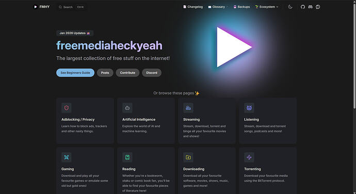
Task: Click the Discord pill button
Action: pyautogui.click(x=152, y=73)
